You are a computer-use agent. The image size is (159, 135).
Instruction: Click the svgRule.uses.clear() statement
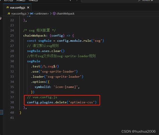(x=46, y=51)
